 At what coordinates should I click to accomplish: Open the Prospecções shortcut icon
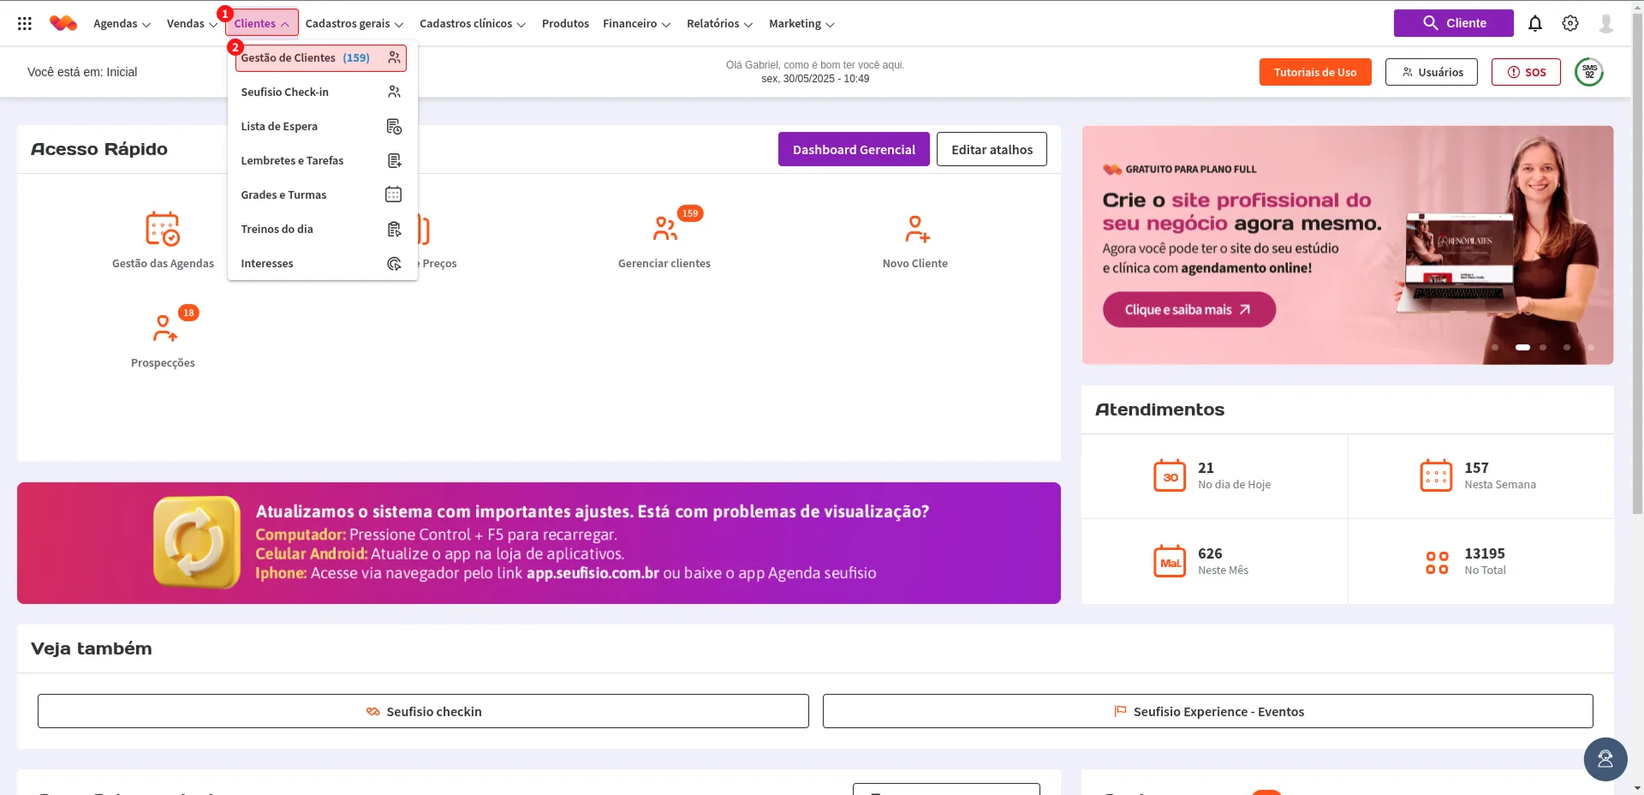(163, 328)
